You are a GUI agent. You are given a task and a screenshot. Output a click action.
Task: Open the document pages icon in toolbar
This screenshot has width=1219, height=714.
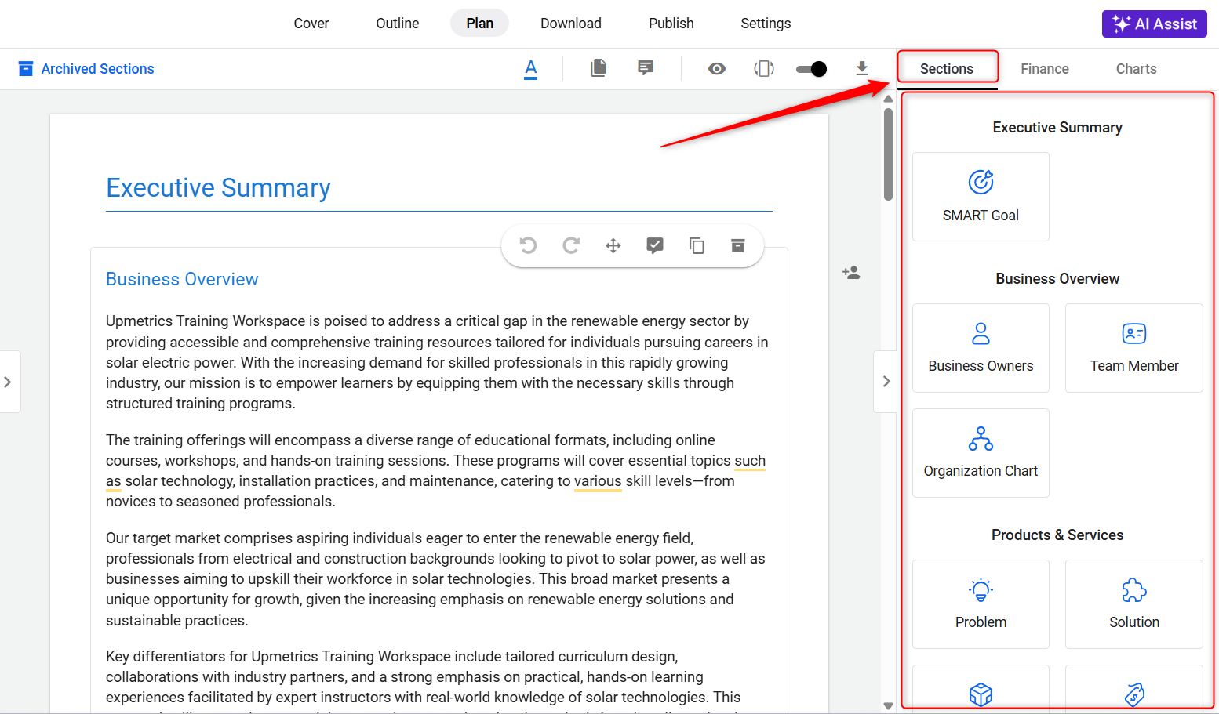click(599, 68)
